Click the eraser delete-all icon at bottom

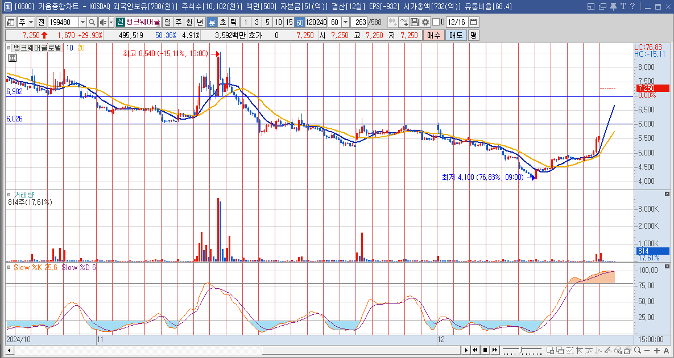tap(618, 350)
